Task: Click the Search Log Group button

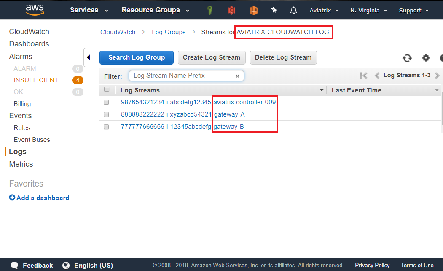Action: coord(136,57)
